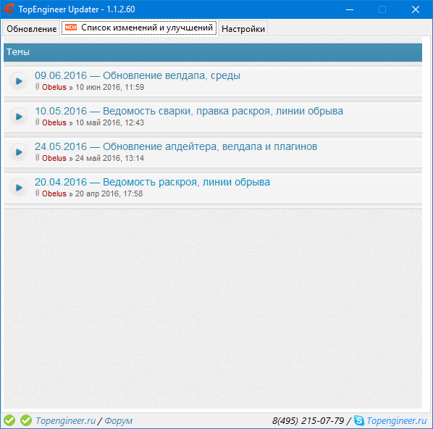Click play icon for 20.04.2016 topic

click(19, 188)
